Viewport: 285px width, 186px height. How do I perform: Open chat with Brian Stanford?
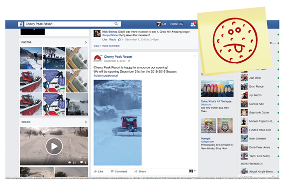(x=260, y=139)
